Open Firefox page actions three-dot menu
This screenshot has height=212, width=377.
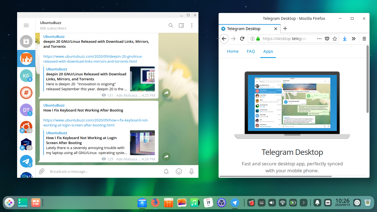pyautogui.click(x=319, y=39)
